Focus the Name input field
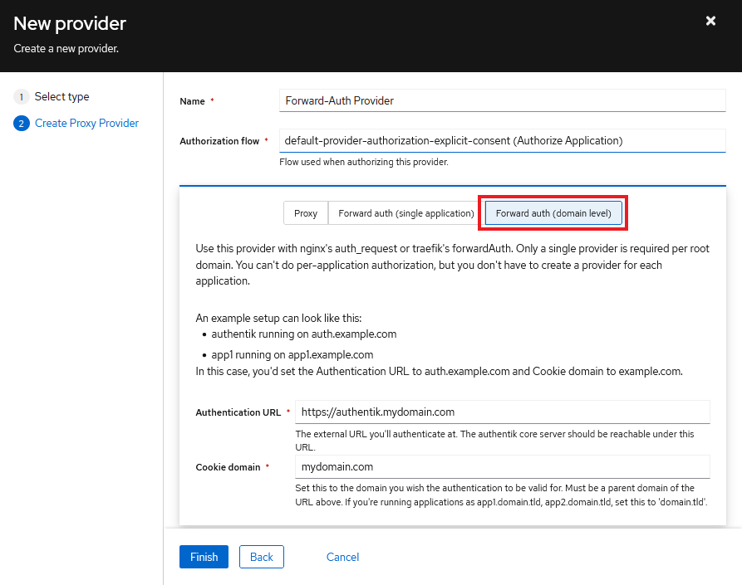Viewport: 742px width, 585px height. [502, 100]
